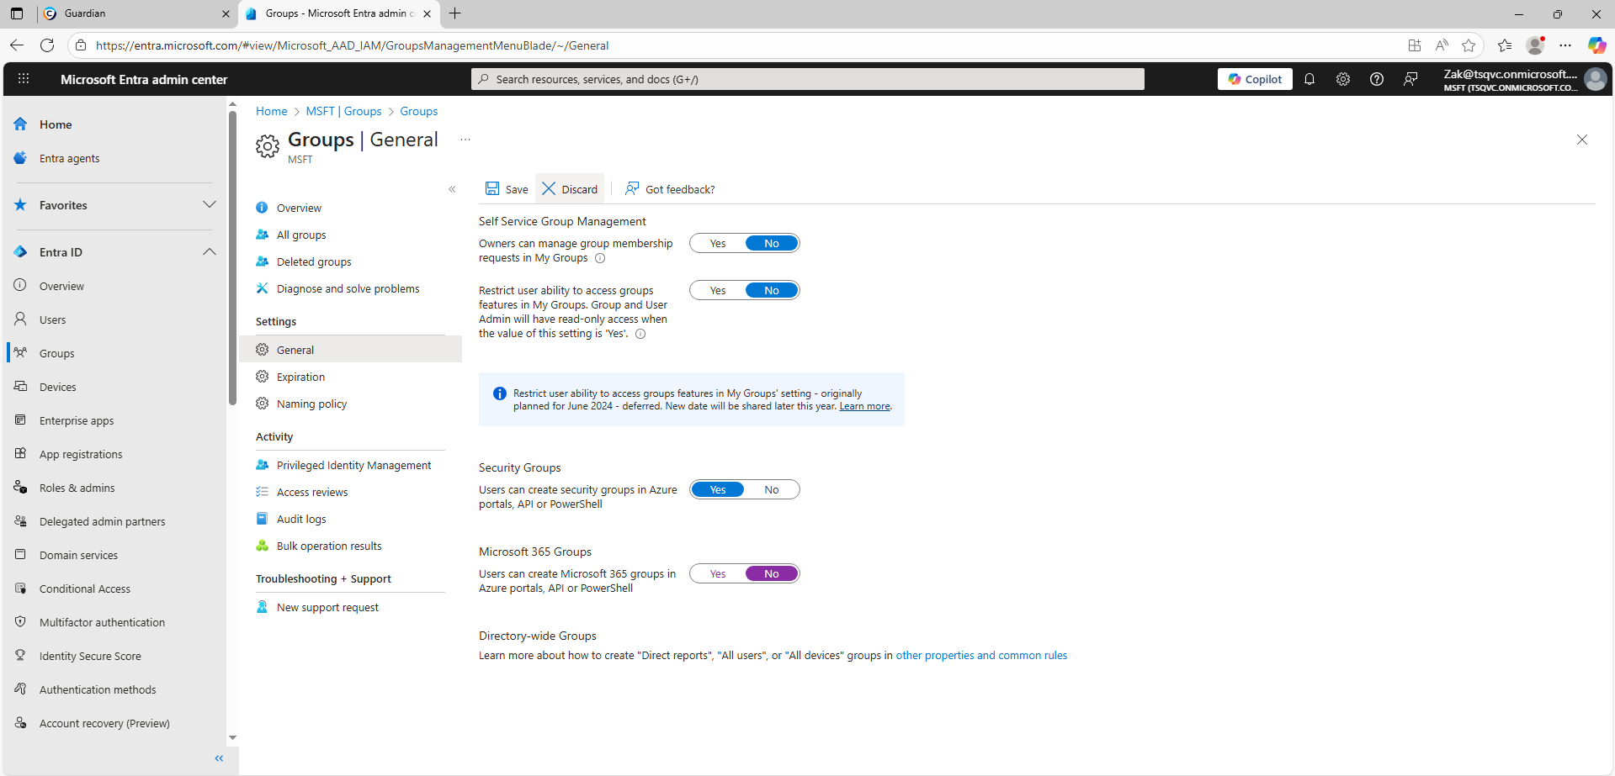The width and height of the screenshot is (1615, 776).
Task: Open the Copilot button
Action: coord(1255,79)
